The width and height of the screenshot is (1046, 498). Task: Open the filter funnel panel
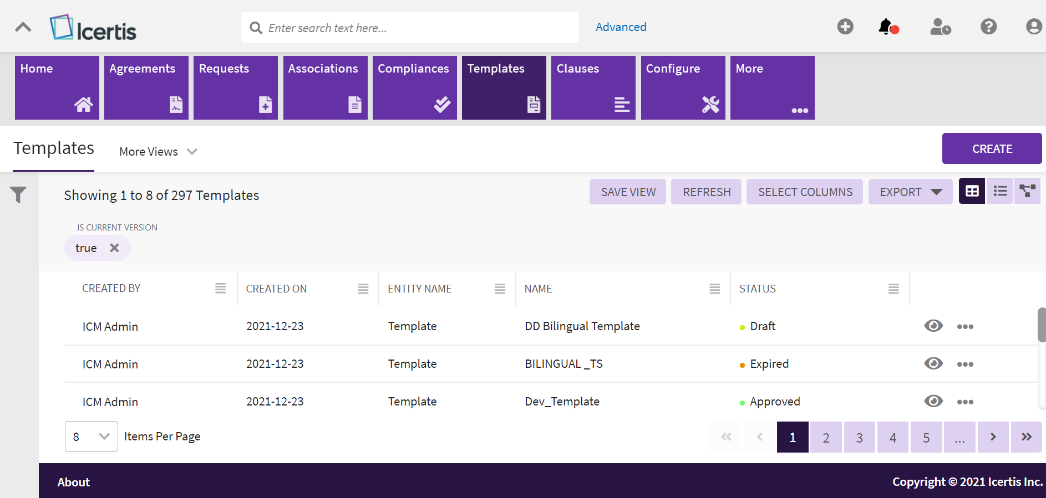pyautogui.click(x=18, y=194)
